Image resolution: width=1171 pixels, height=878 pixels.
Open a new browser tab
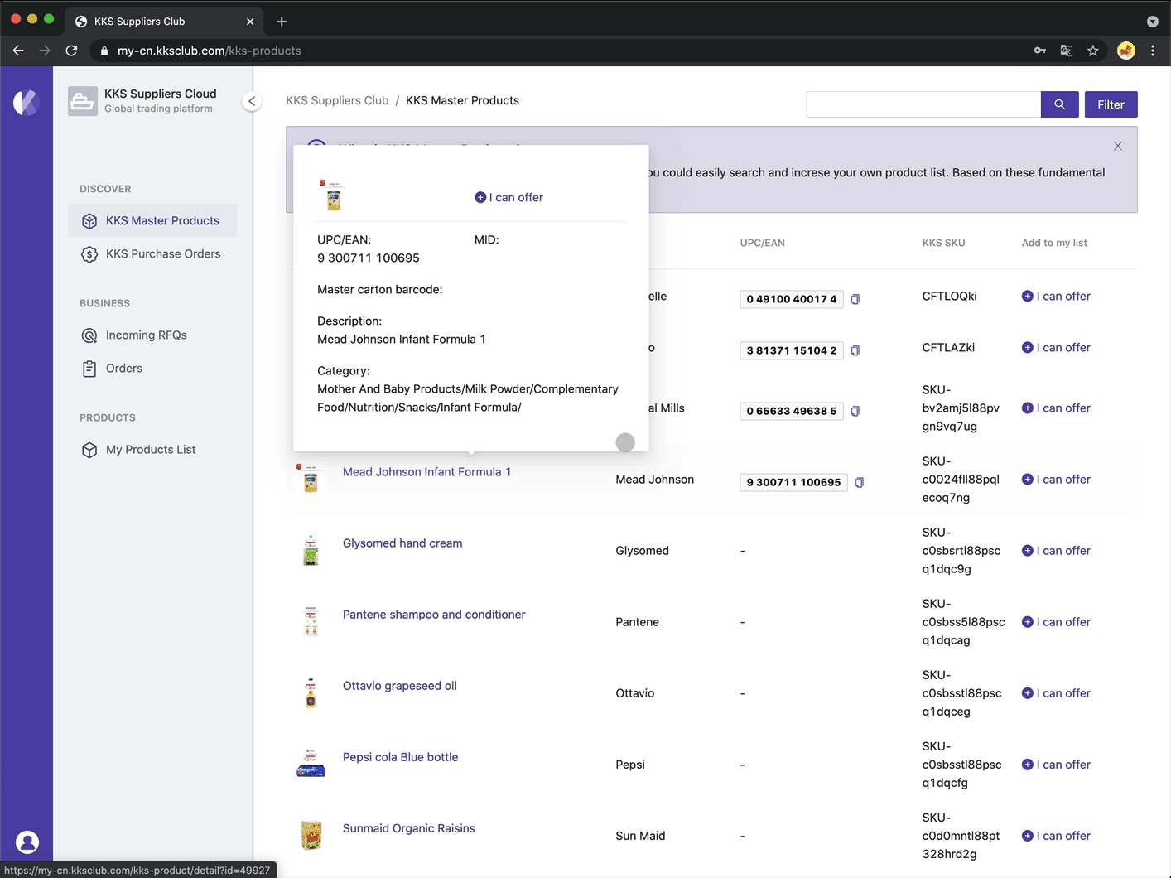(282, 22)
